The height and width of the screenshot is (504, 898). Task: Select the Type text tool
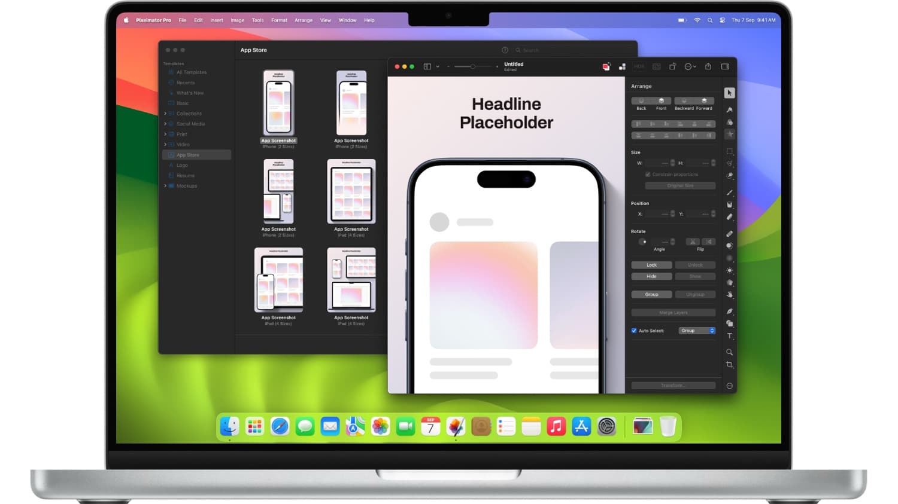point(729,336)
